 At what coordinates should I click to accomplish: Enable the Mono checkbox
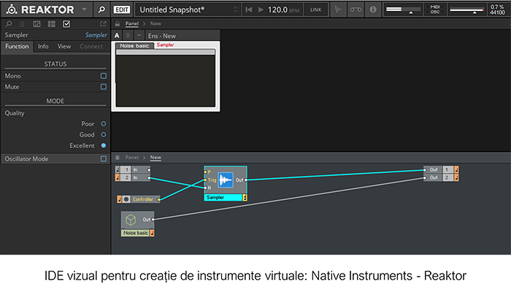pos(104,76)
